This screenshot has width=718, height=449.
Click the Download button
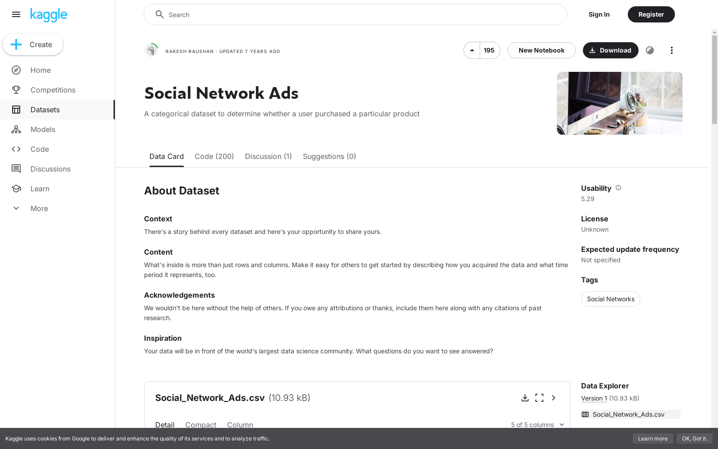tap(611, 50)
